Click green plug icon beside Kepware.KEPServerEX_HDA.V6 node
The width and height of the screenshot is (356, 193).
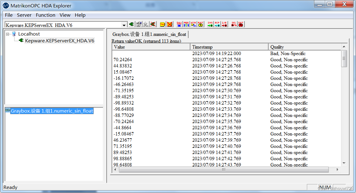coord(21,41)
